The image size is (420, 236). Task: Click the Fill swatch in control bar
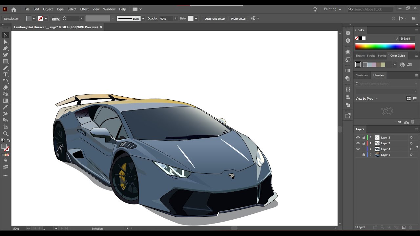point(29,19)
